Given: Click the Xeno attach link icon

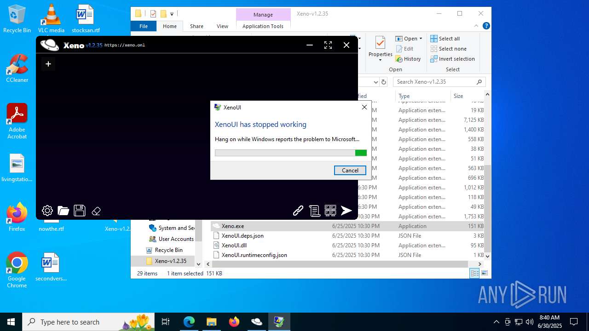Looking at the screenshot, I should pos(298,211).
